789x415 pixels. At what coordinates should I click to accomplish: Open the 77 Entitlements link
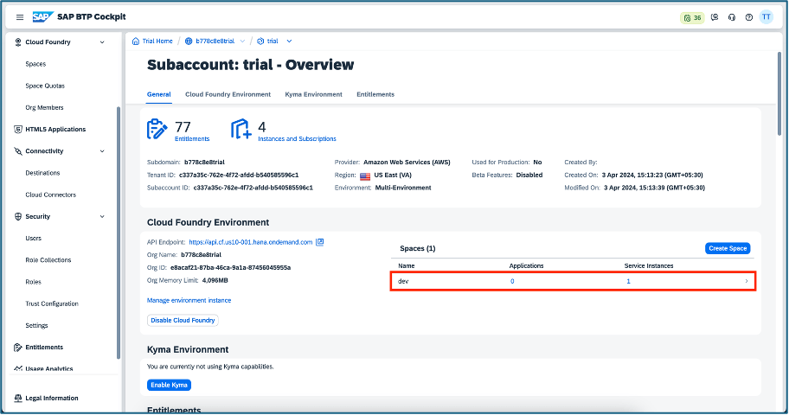point(192,139)
